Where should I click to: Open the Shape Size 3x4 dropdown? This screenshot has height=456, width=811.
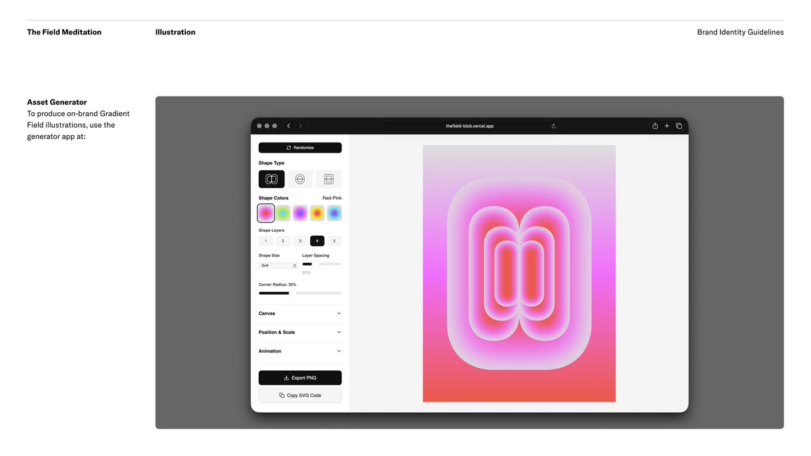278,265
